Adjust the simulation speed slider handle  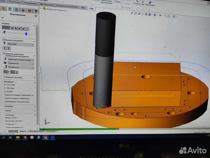(x=26, y=34)
